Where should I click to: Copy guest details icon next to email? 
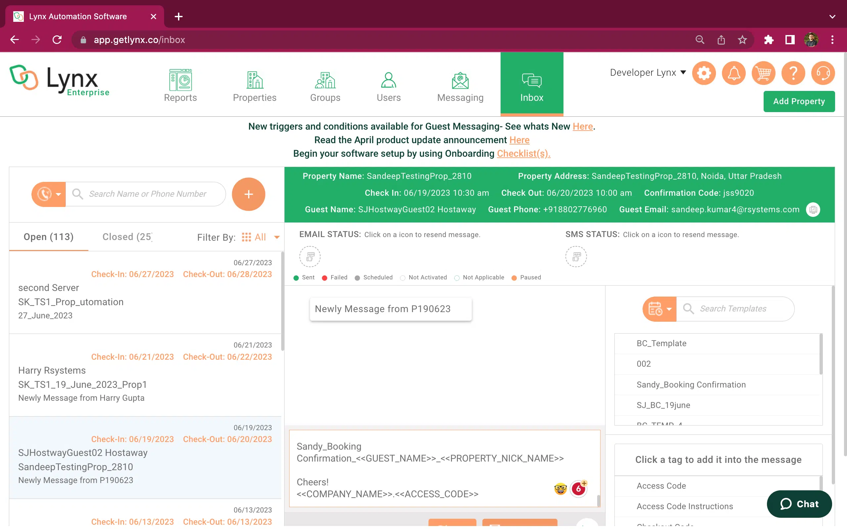point(813,210)
